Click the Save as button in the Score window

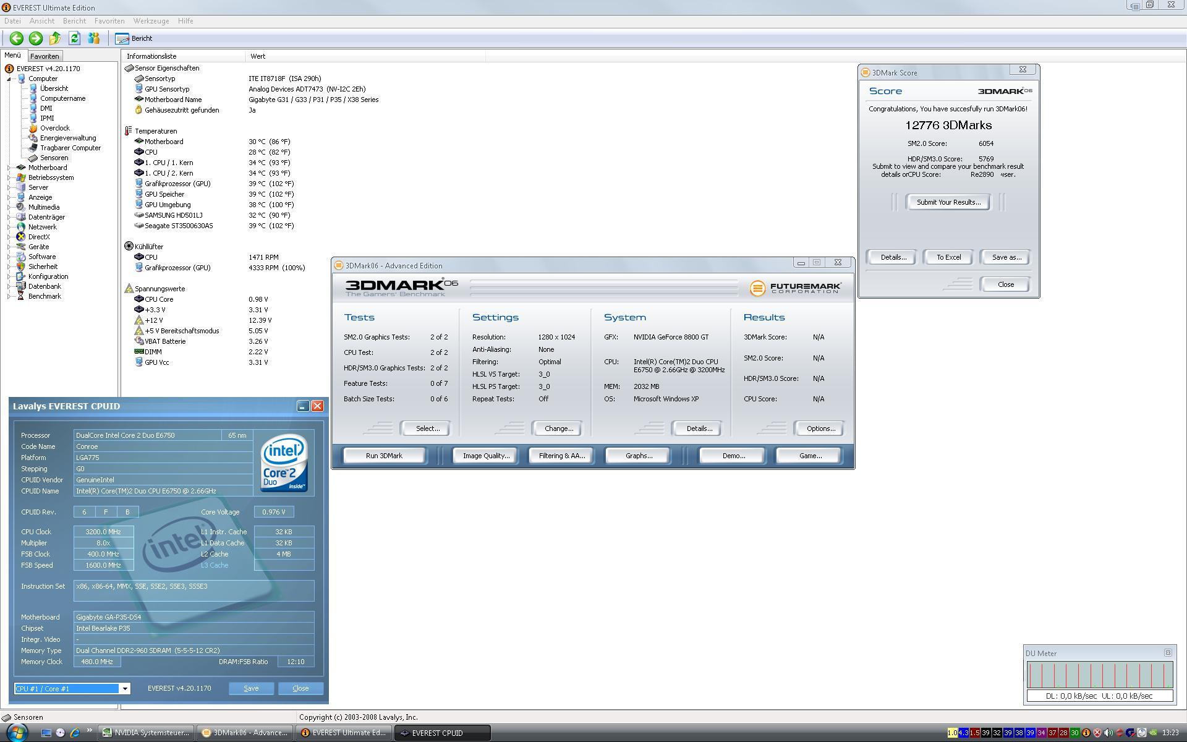click(x=1006, y=257)
